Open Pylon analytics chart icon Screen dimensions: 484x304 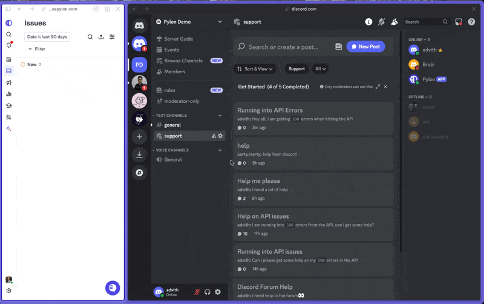point(8,94)
